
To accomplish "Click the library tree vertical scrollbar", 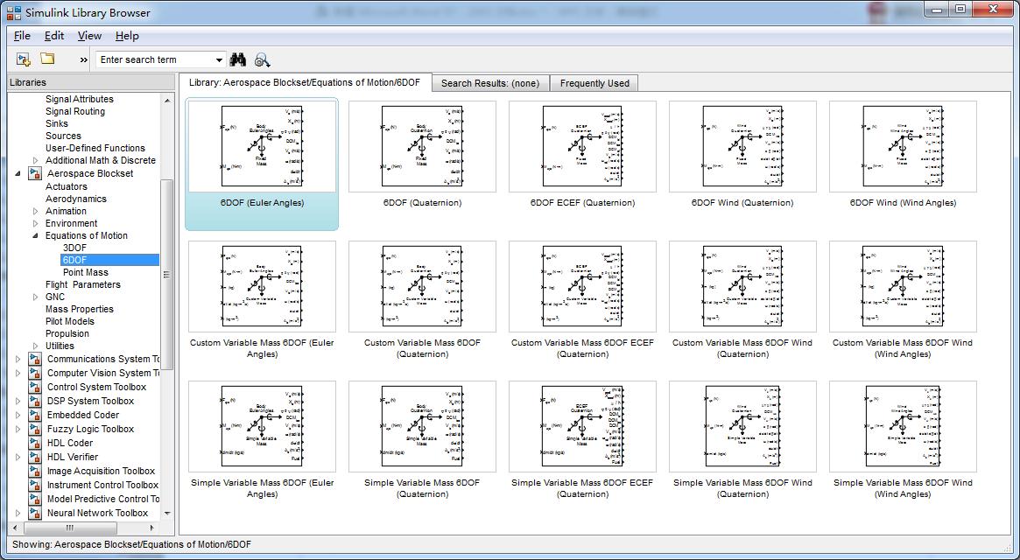I will tap(167, 275).
